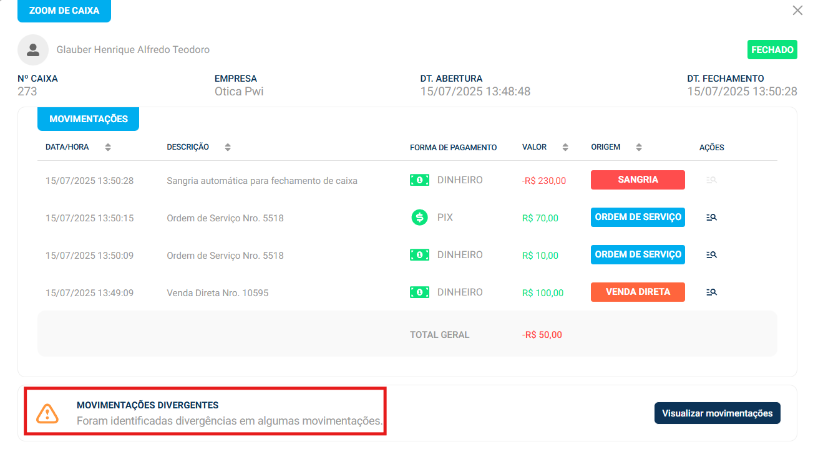View details of the PIX R$ 70,00 entry
813x457 pixels.
[x=711, y=218]
